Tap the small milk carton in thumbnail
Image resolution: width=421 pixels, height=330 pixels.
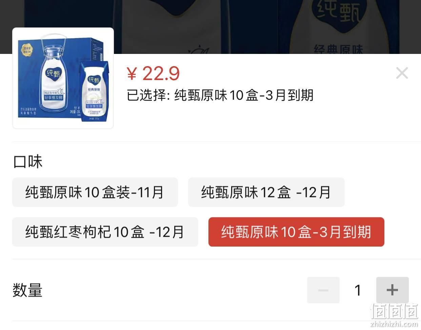[x=94, y=92]
